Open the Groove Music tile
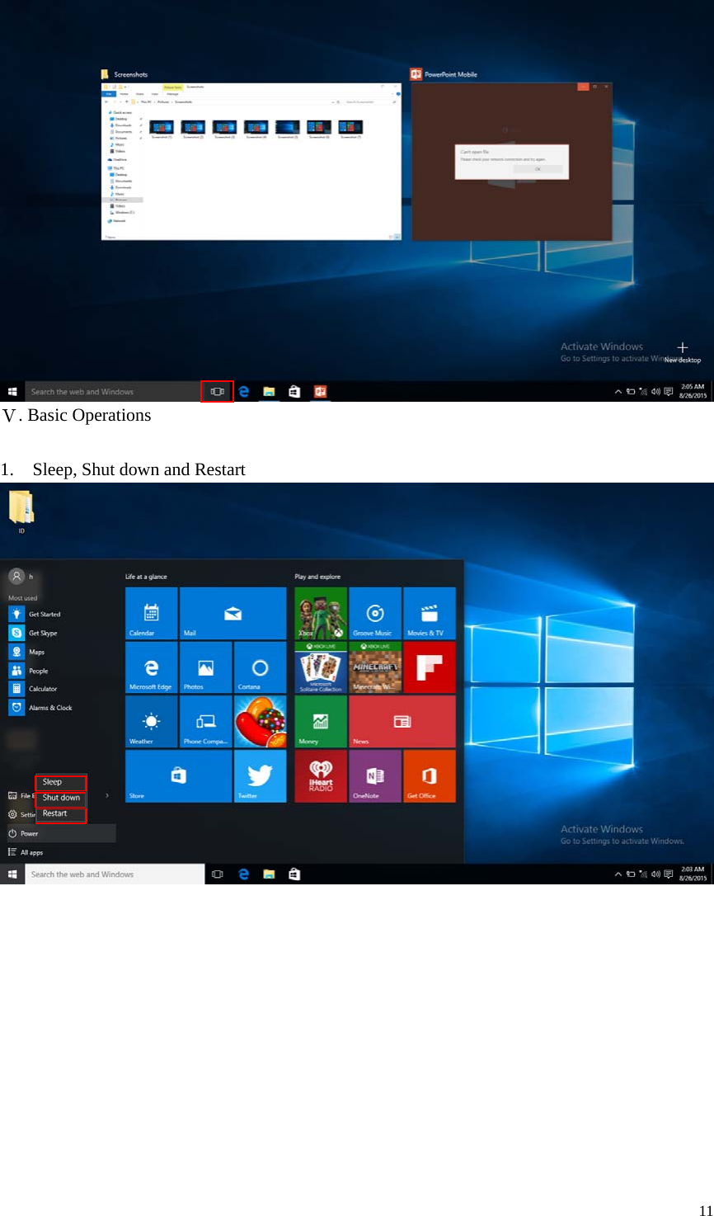Viewport: 714px width, 1216px height. click(375, 613)
